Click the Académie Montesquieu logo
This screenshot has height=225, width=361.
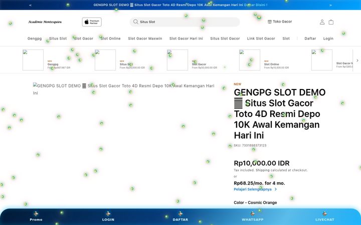45,22
